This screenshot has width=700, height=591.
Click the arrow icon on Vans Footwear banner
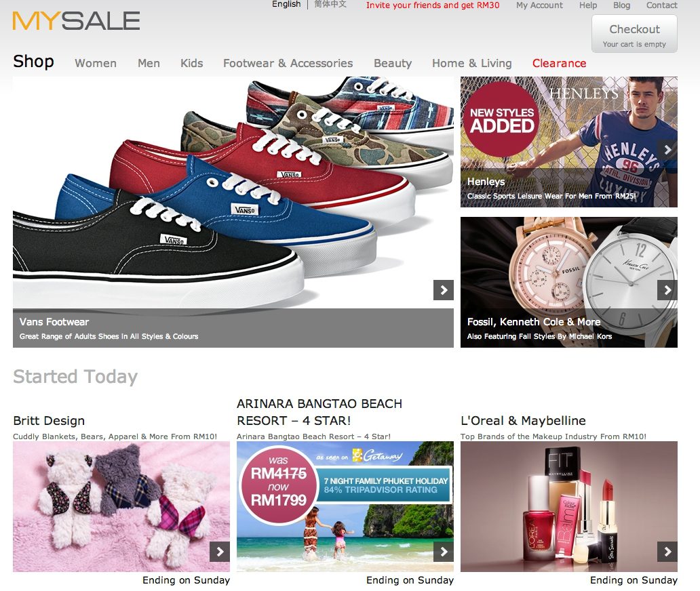click(x=444, y=290)
